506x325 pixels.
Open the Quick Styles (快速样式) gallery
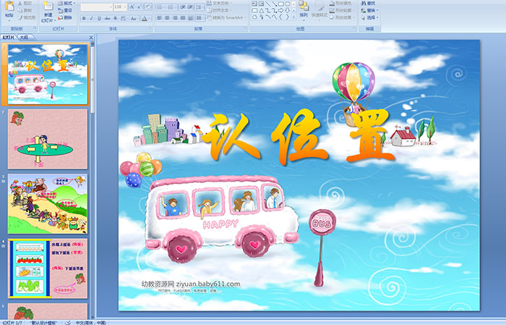(x=320, y=9)
